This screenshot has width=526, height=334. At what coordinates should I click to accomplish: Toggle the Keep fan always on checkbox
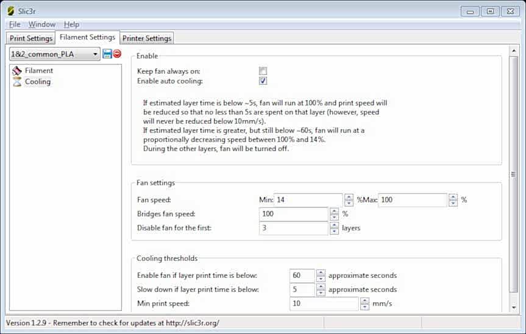pos(263,71)
